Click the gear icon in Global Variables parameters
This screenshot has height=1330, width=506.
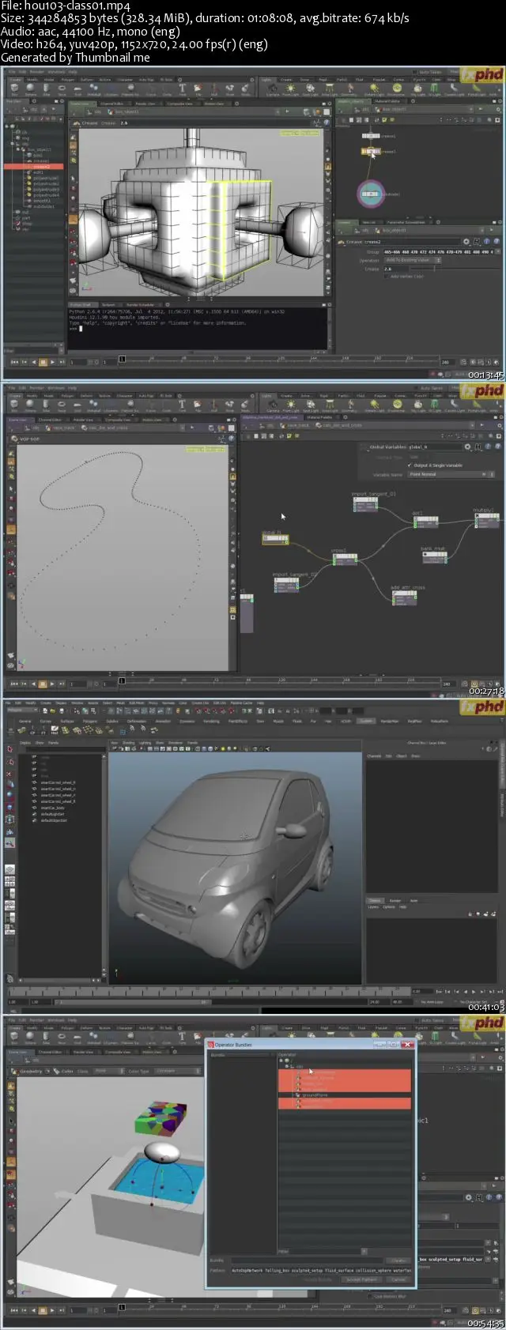click(x=466, y=446)
